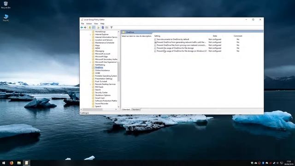
Task: Click the horizontal scrollbar right arrow
Action: click(116, 109)
